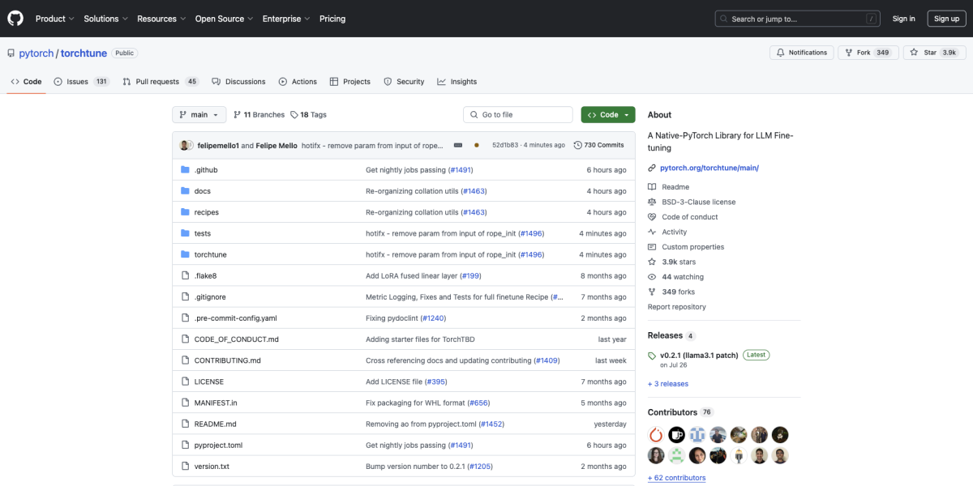Go to the Pull requests tab

coord(161,82)
